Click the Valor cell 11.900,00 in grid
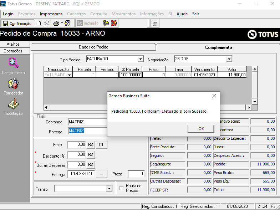Screen dimensions: 280x210 232,75
